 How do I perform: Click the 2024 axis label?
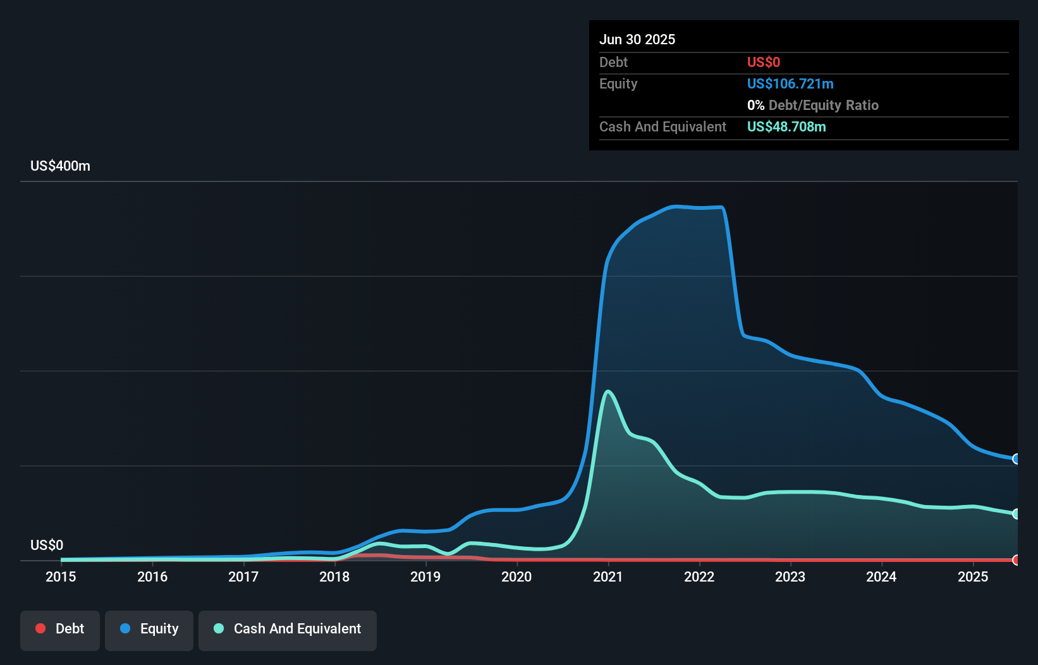click(881, 577)
